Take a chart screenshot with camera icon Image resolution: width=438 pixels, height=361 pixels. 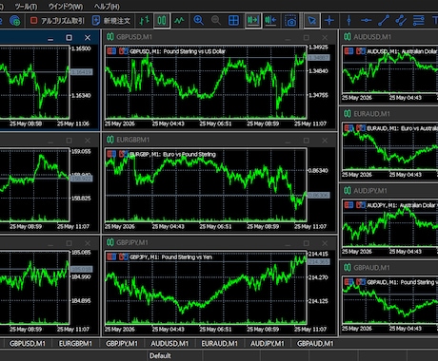pyautogui.click(x=290, y=21)
